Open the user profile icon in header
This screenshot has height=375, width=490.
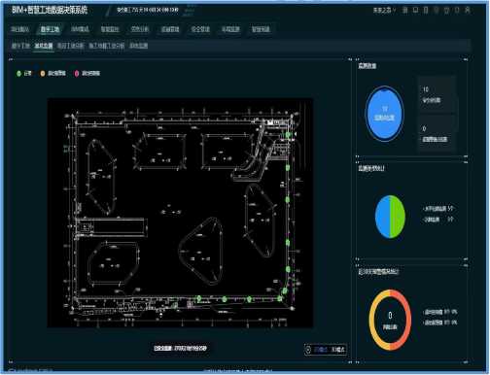pos(468,10)
